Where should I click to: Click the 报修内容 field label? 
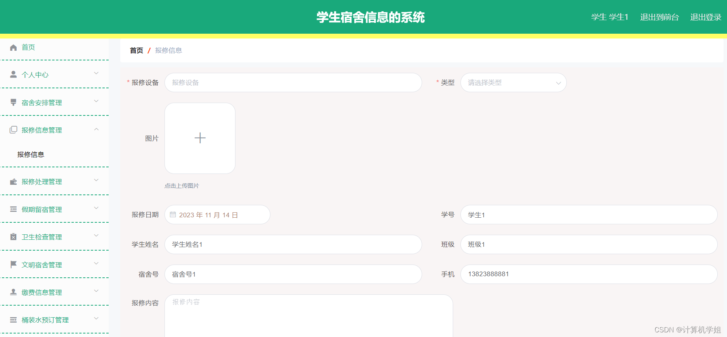[x=145, y=303]
